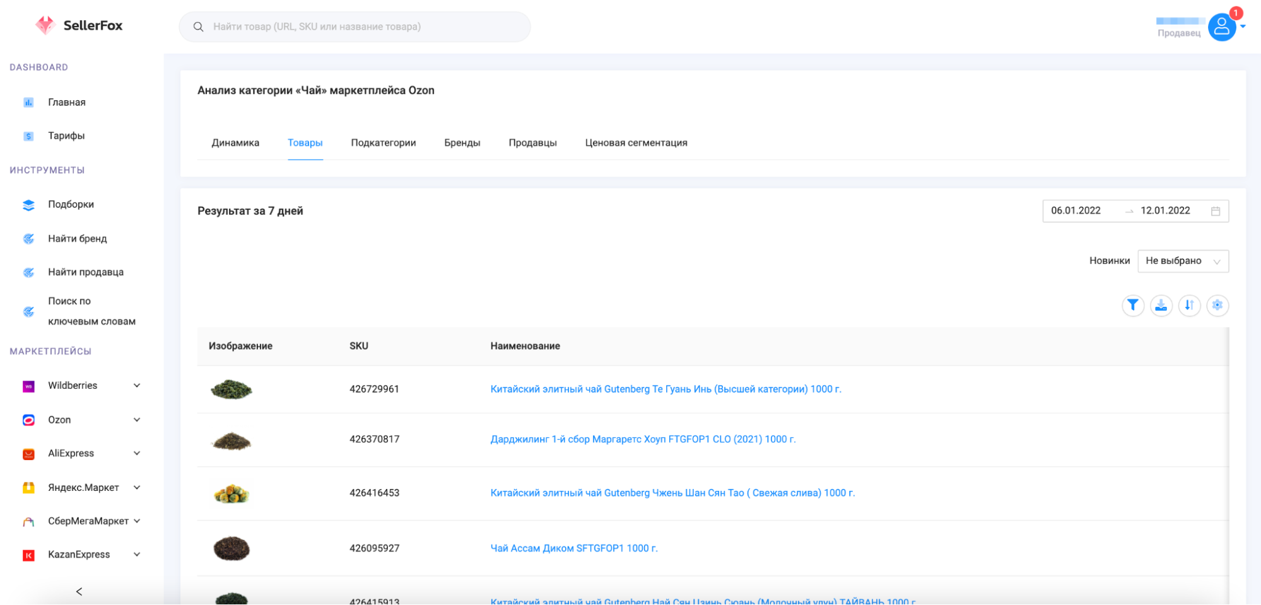
Task: Click the Наименование column header
Action: tap(525, 346)
